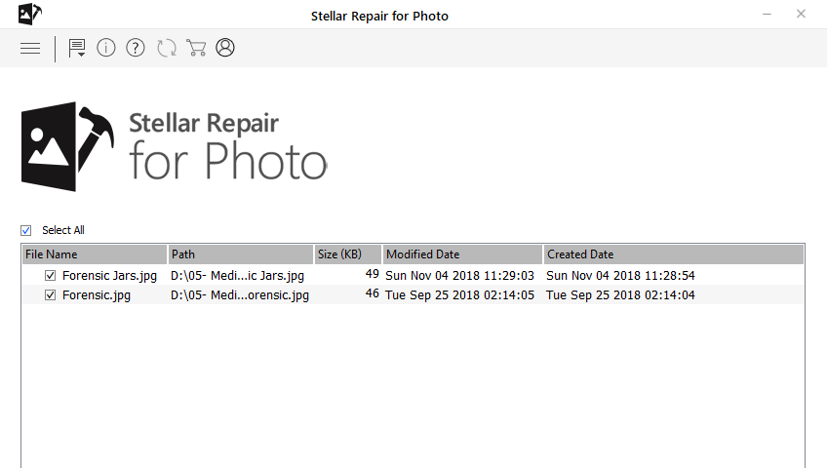Show the About info icon
Viewport: 827px width, 468px height.
coord(106,48)
